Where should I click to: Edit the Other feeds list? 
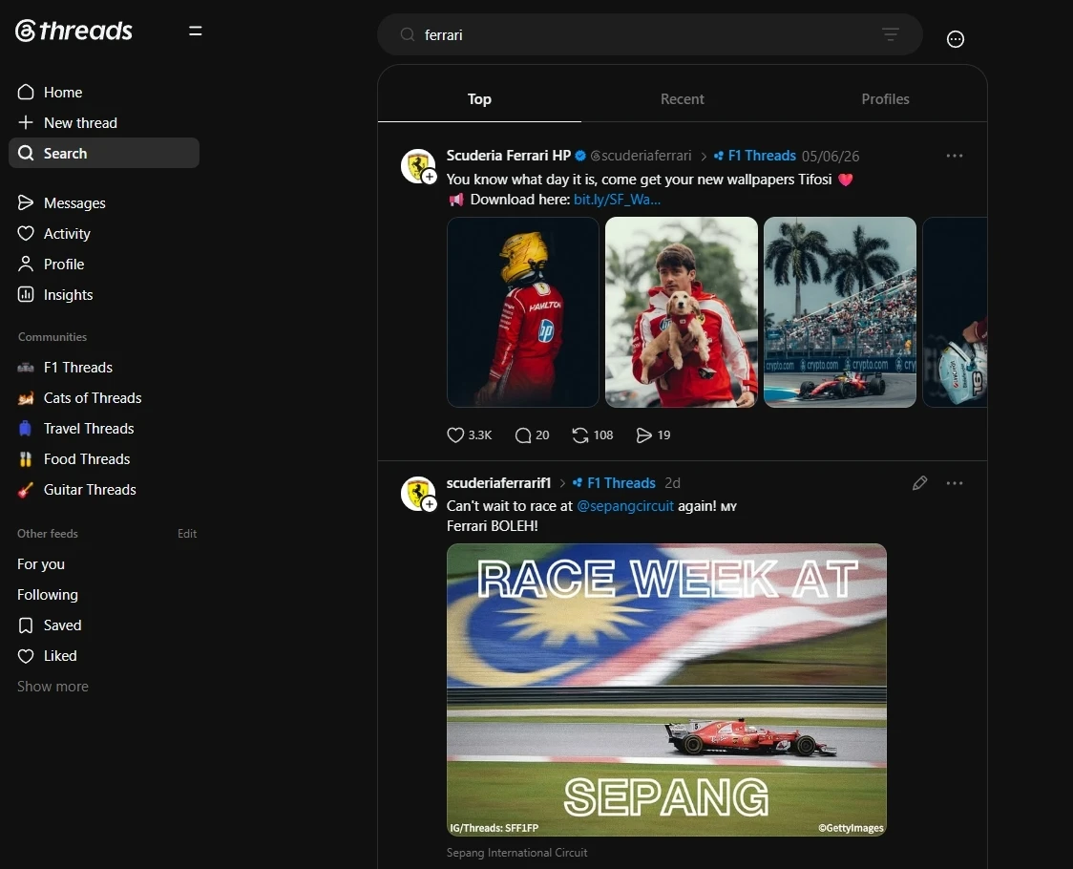tap(187, 534)
